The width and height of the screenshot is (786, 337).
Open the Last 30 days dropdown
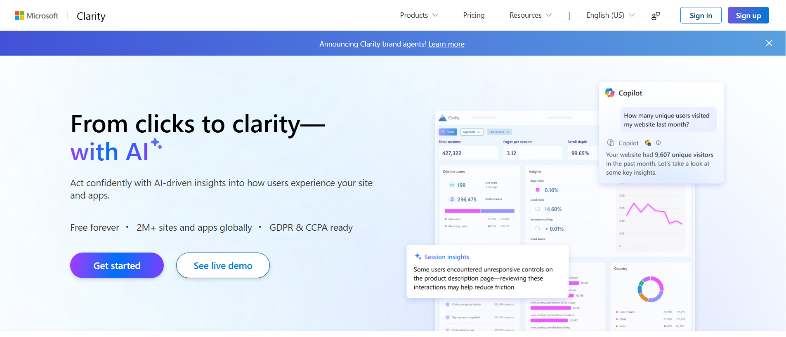click(499, 132)
